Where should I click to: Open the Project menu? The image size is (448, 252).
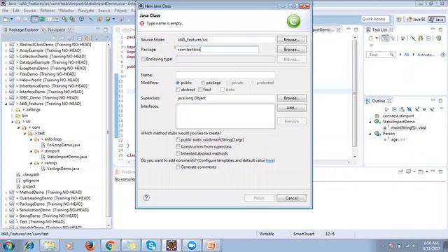pos(120,10)
